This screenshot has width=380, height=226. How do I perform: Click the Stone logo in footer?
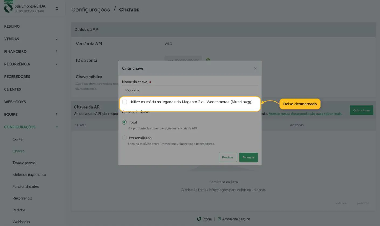[199, 219]
